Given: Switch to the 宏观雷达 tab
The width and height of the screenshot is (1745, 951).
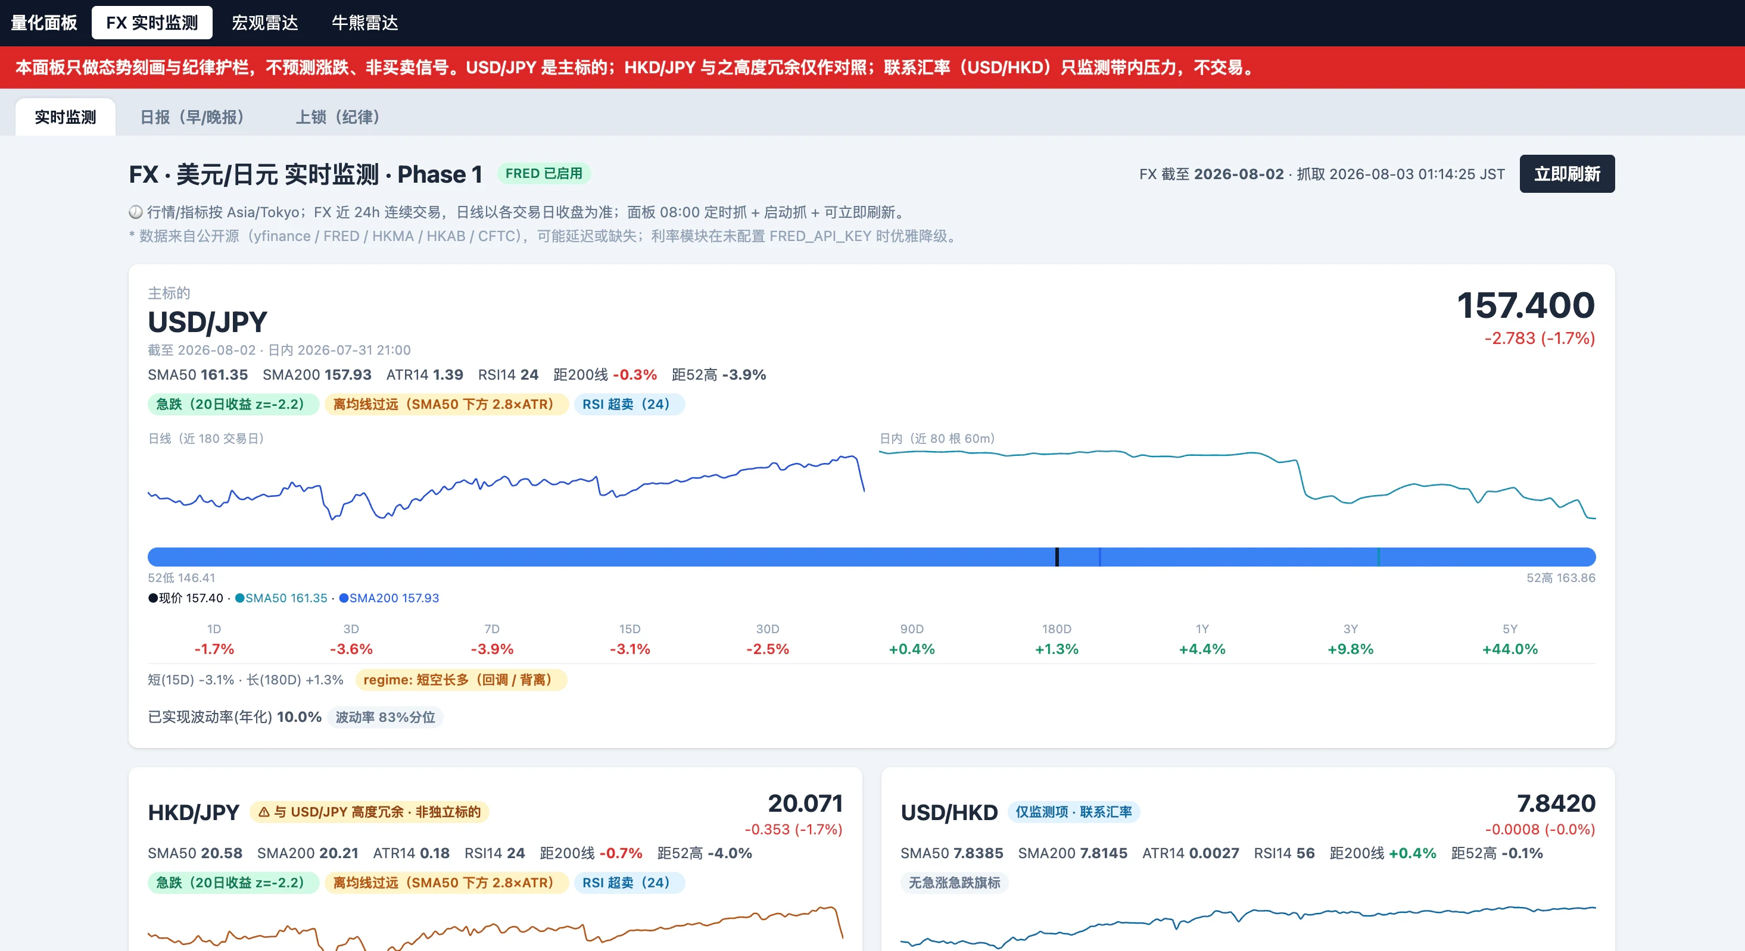Looking at the screenshot, I should pyautogui.click(x=265, y=23).
